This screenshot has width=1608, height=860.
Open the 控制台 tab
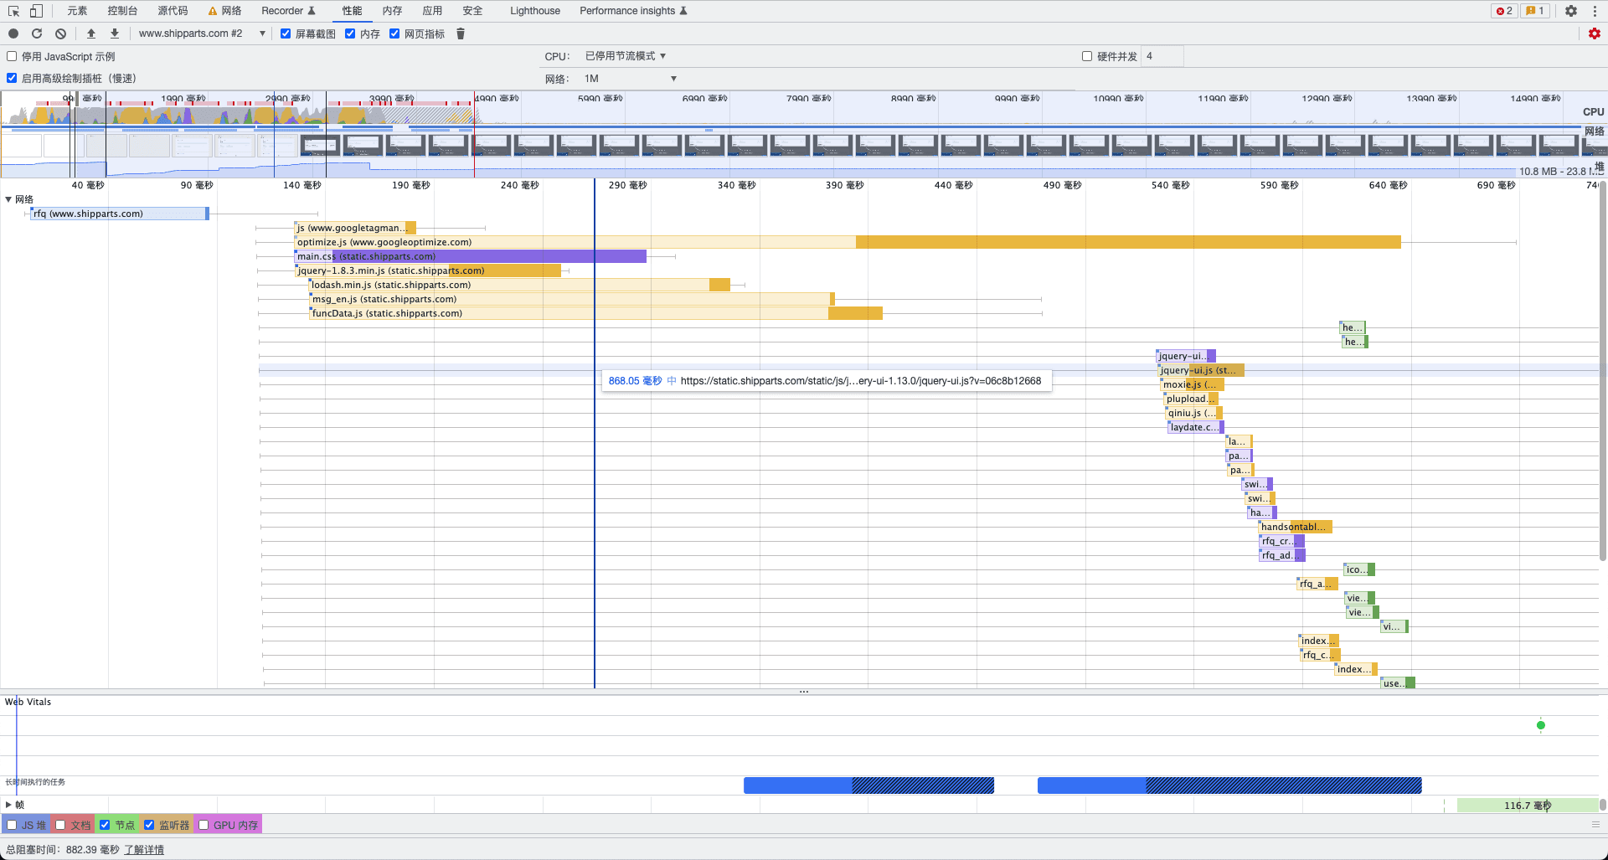pos(122,11)
